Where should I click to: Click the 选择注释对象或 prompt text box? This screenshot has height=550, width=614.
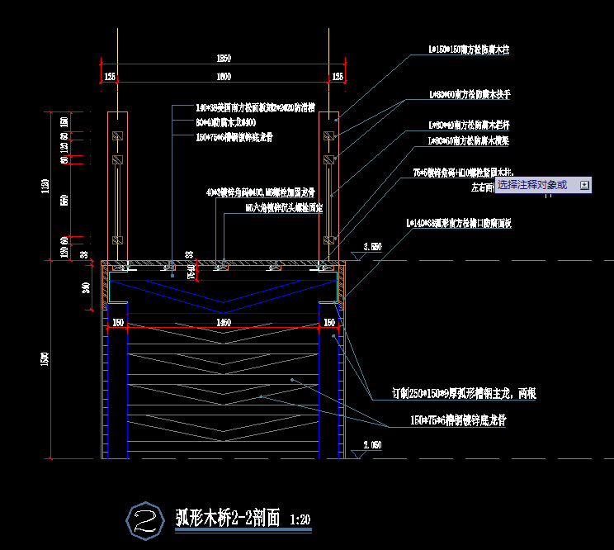pos(544,185)
